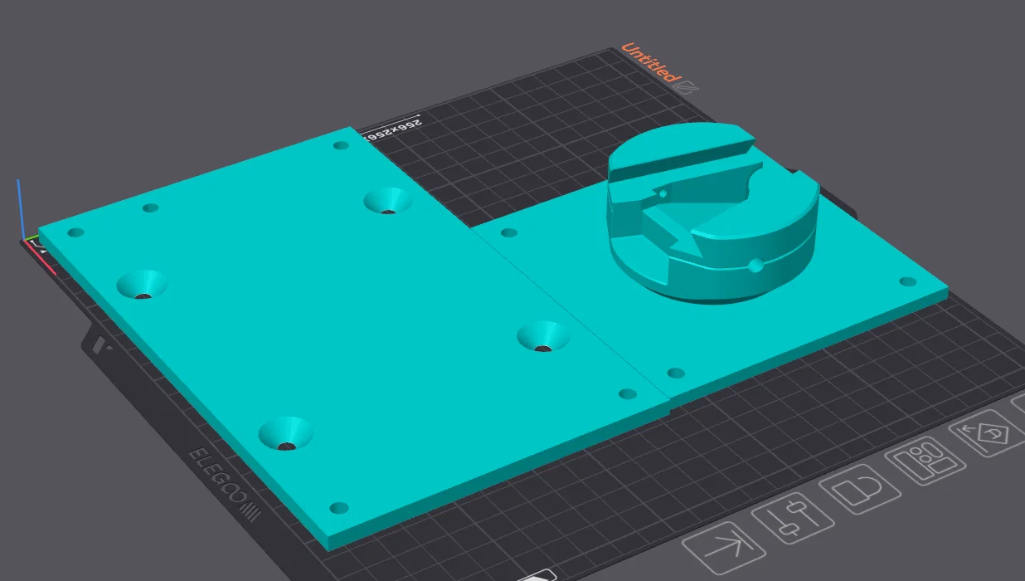Click the move-plate-to-front arrow icon

pos(724,549)
